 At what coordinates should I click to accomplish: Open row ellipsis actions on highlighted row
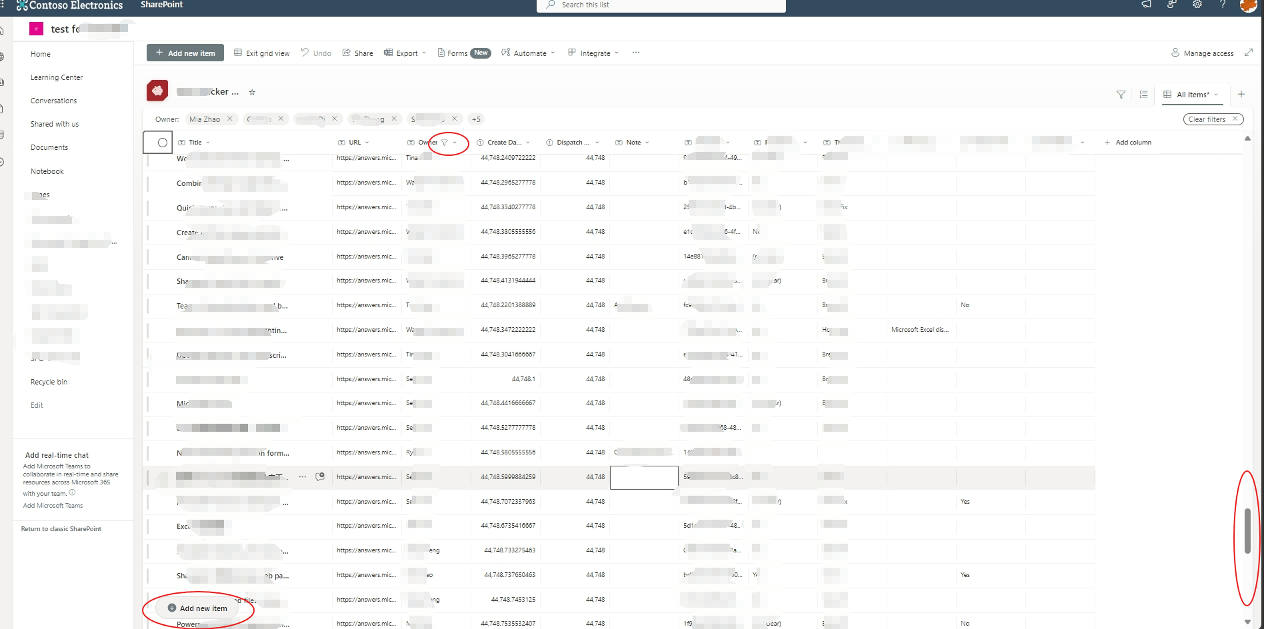pyautogui.click(x=303, y=477)
